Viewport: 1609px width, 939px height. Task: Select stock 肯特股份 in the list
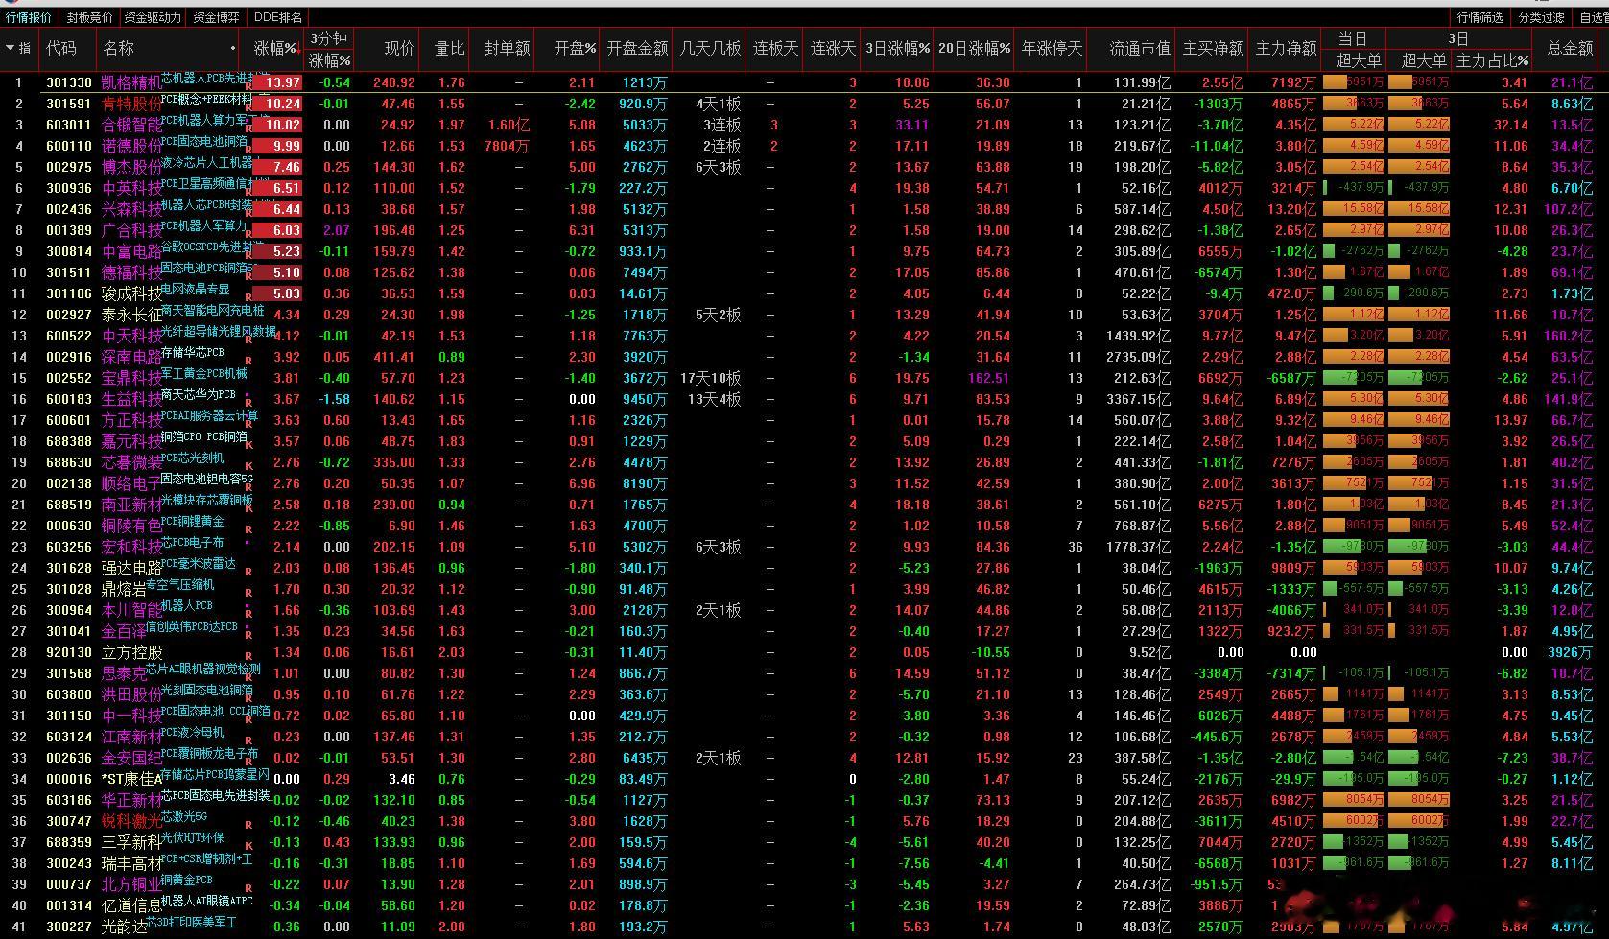pos(131,105)
